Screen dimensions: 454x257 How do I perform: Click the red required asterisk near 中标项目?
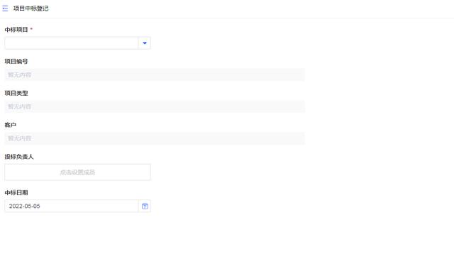point(31,29)
